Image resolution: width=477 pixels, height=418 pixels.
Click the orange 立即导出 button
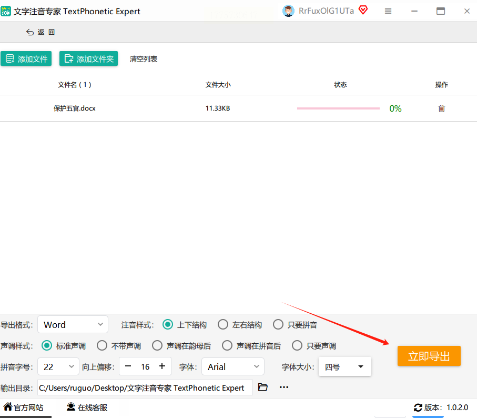tap(429, 356)
